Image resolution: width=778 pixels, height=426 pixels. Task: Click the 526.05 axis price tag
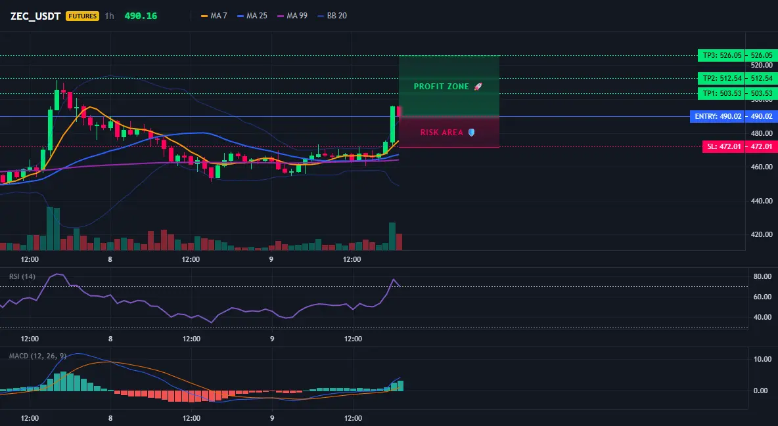click(x=762, y=56)
